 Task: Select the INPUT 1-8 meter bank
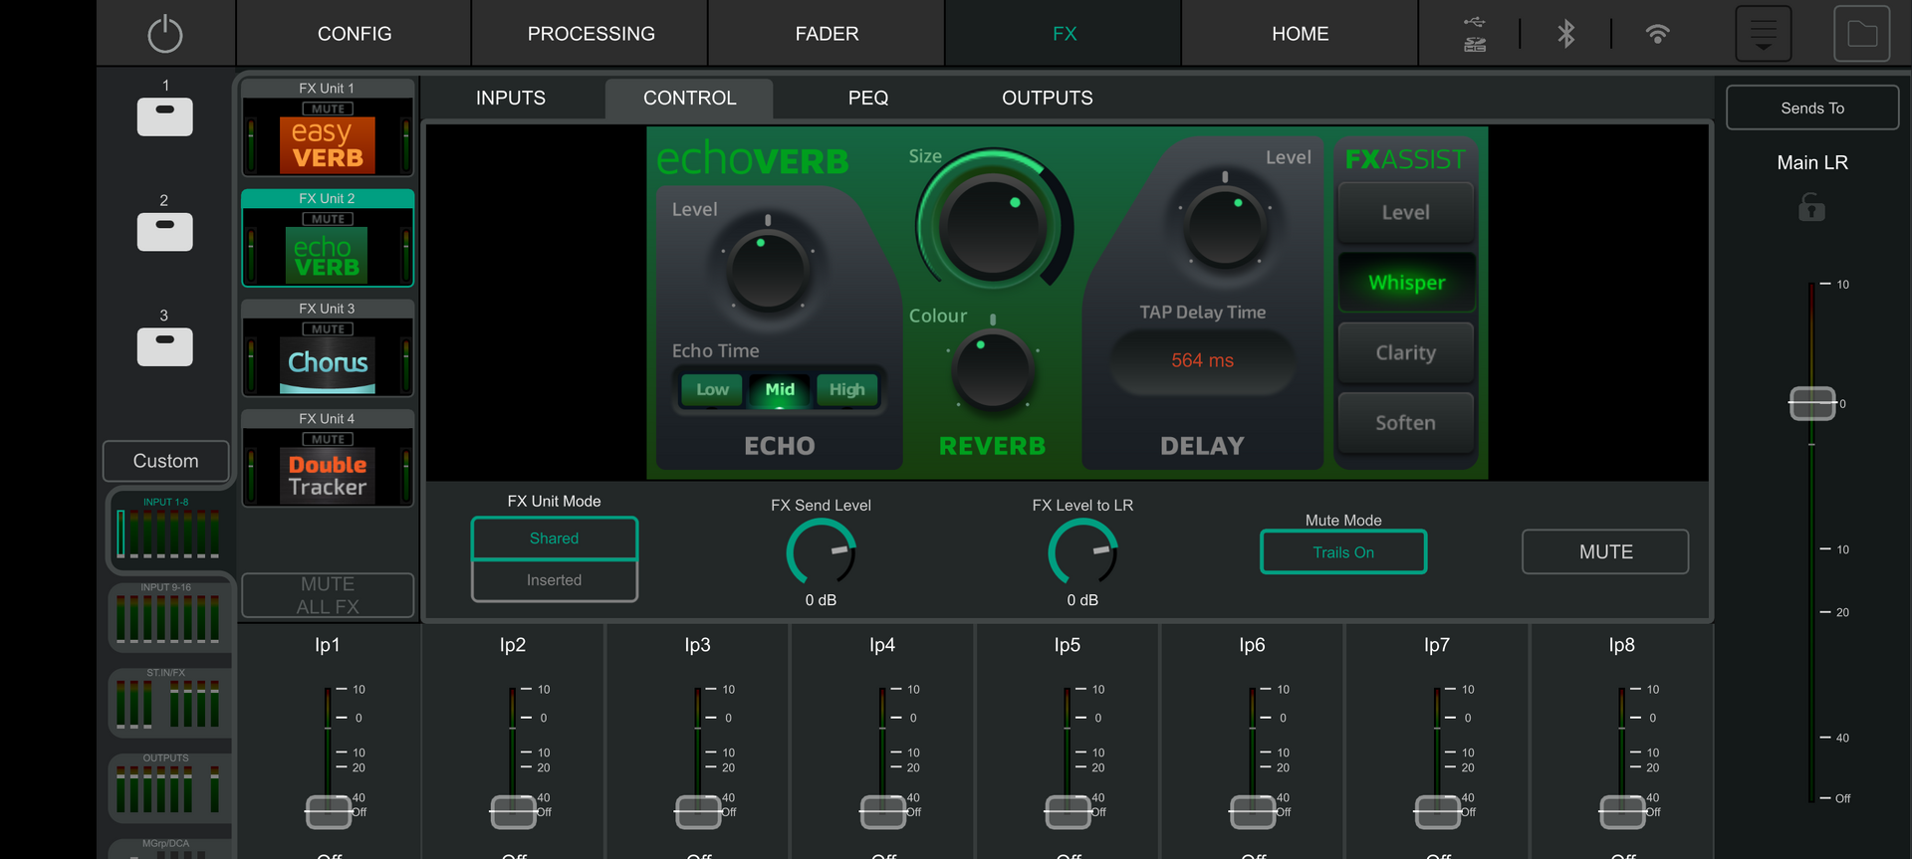[167, 530]
